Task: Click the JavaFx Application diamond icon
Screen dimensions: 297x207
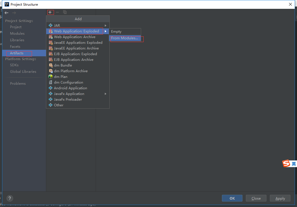Action: (51, 94)
